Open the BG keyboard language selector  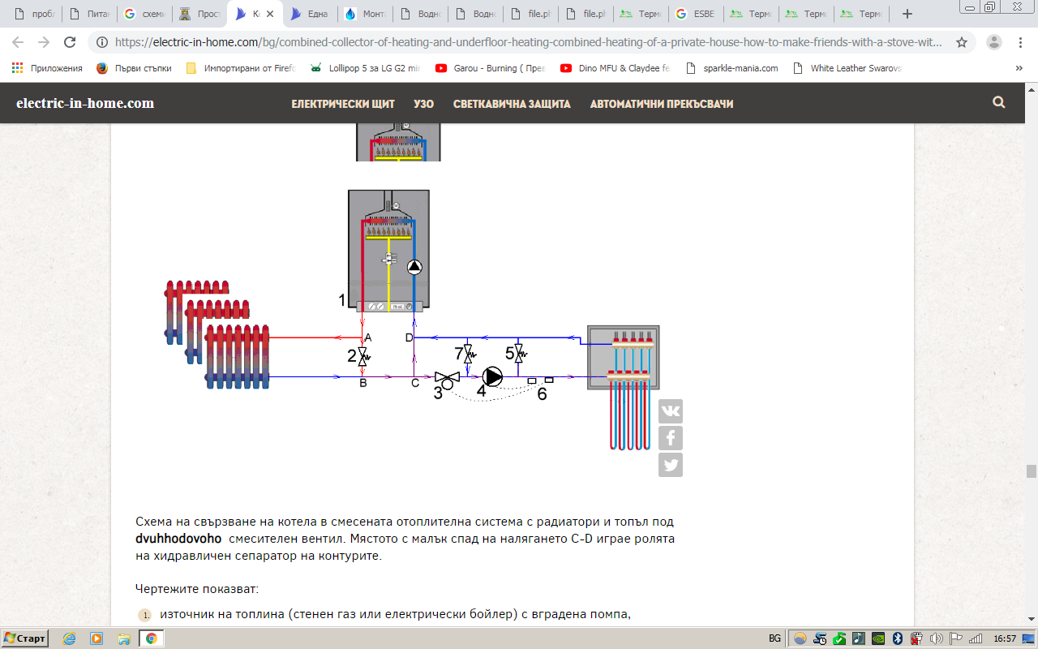pos(774,638)
